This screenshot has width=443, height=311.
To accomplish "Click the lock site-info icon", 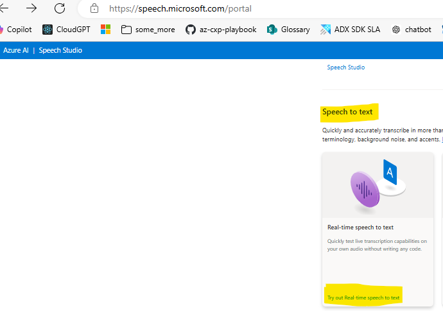I will [94, 8].
